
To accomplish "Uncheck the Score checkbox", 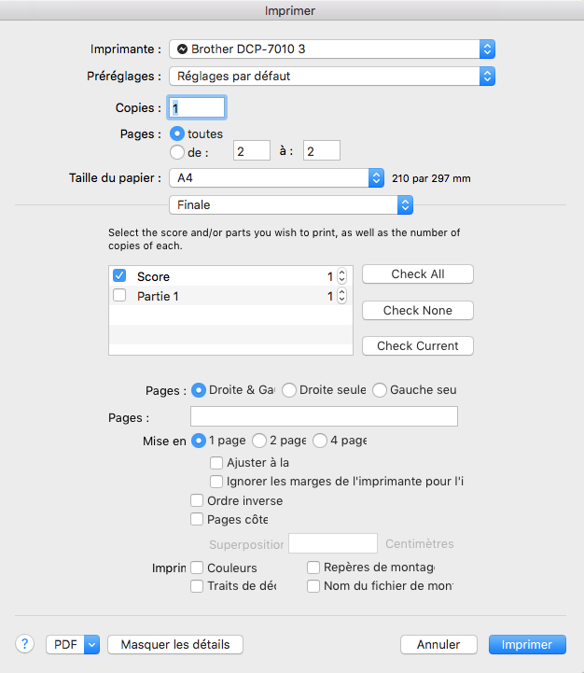I will 119,276.
